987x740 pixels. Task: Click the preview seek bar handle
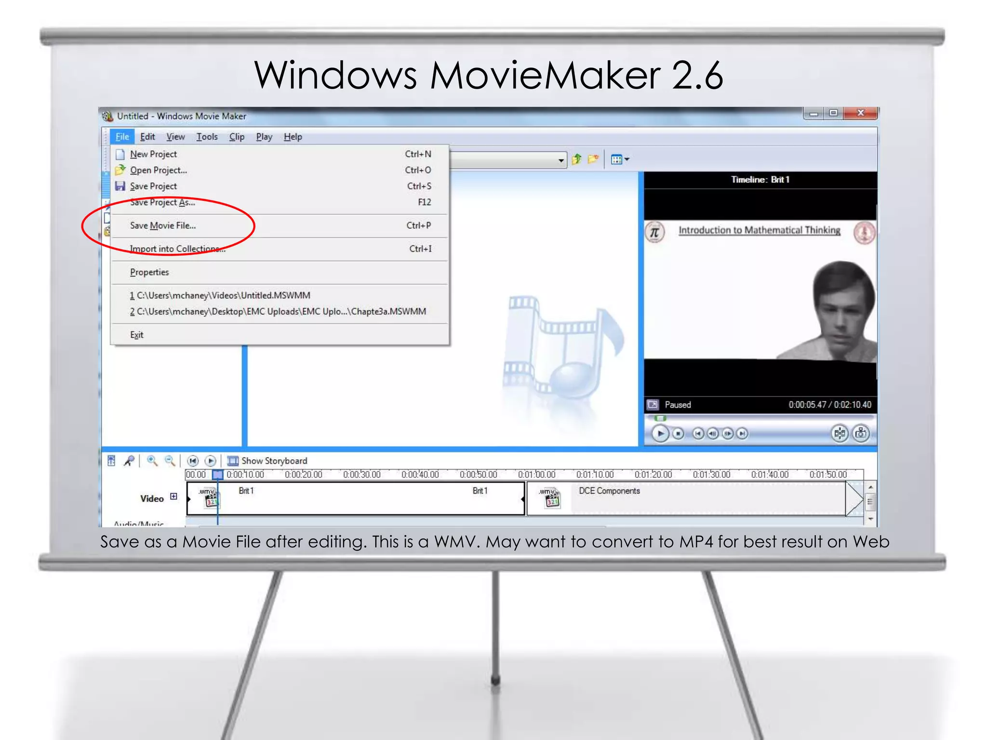point(660,418)
